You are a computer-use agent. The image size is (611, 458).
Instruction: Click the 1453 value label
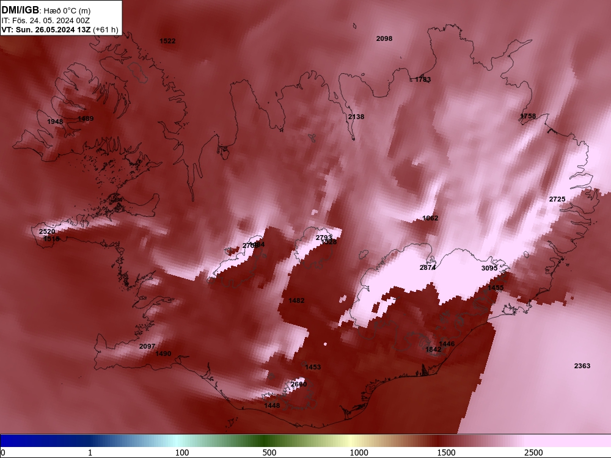coord(313,367)
